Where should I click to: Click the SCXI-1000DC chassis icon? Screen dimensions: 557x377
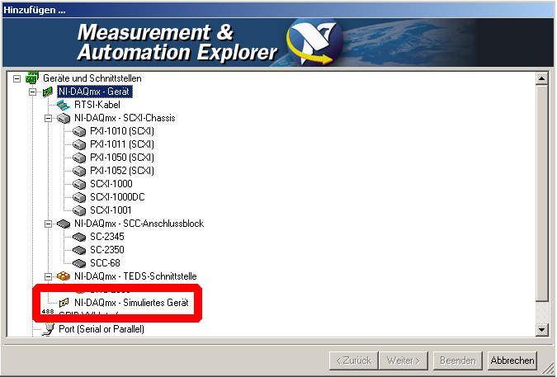pos(79,197)
